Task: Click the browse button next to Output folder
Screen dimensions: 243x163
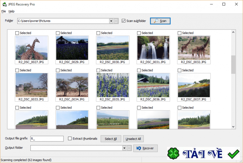Action: tap(129, 148)
